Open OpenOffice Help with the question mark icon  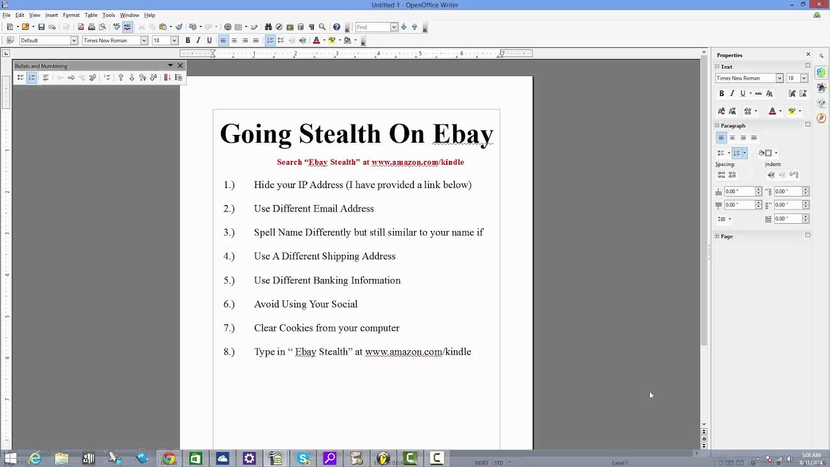point(337,27)
